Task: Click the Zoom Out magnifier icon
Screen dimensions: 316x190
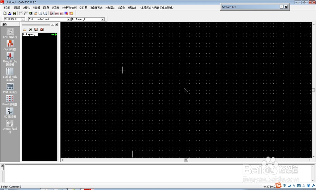Action: pos(45,13)
